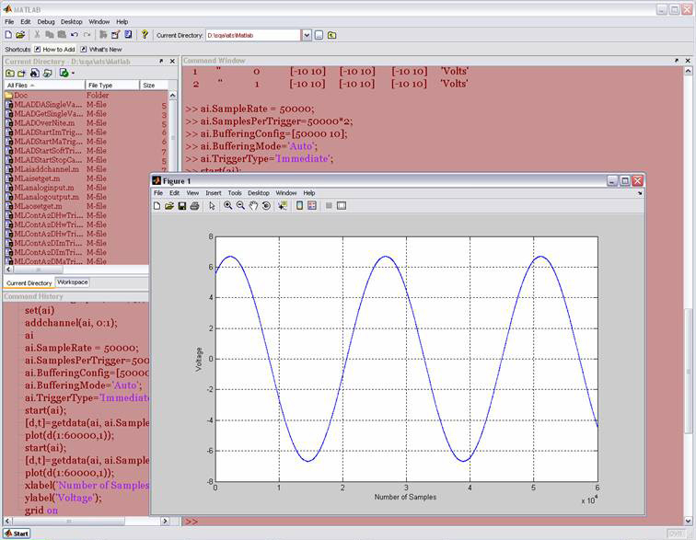Close the Current Directory panel with X
Screen dimensions: 696x540
point(172,62)
